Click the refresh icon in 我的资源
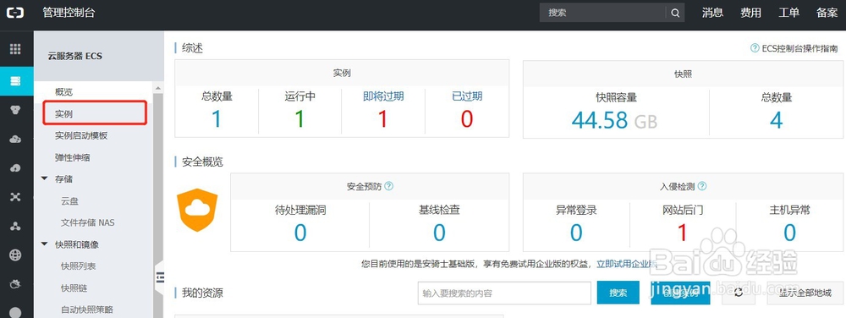 (x=739, y=292)
